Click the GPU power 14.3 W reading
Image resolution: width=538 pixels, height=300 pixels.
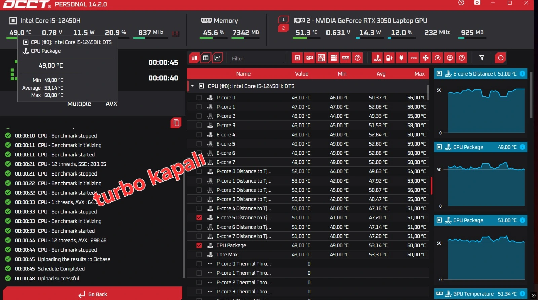coord(370,33)
